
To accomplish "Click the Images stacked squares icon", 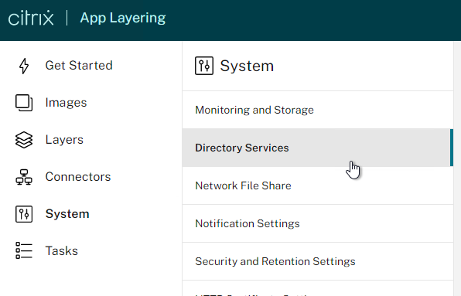I will (x=24, y=103).
